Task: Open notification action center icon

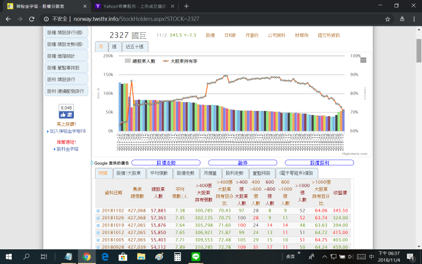Action: click(410, 257)
